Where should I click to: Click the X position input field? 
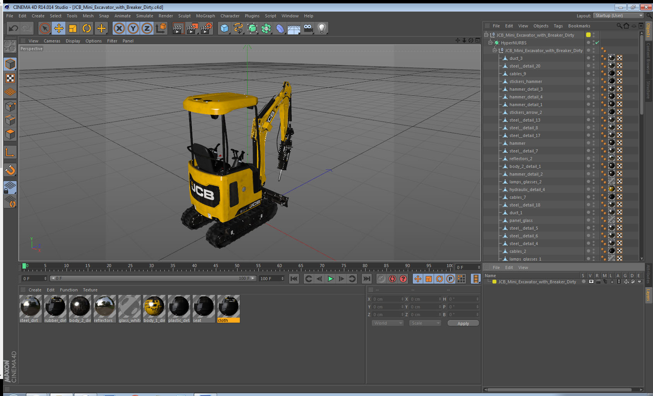[x=388, y=299]
